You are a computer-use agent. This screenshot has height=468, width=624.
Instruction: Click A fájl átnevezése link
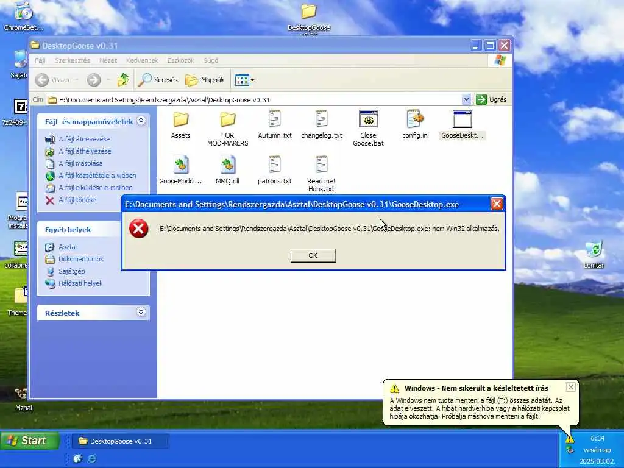tap(84, 139)
